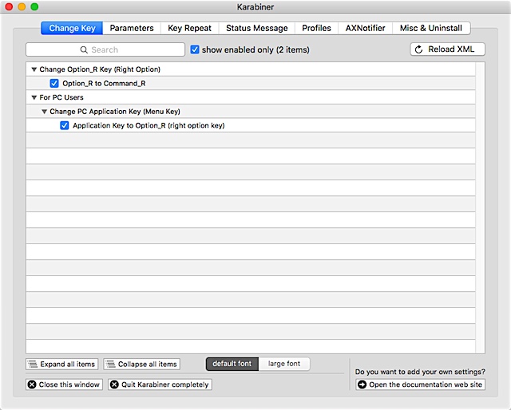Screen dimensions: 511x410
Task: Select 'Application Key to Option_R (right option key)' text
Action: coord(149,125)
